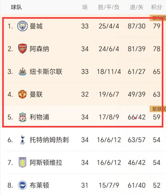This screenshot has height=195, width=166.
Task: Click the Aston Villa club crest
Action: (x=22, y=163)
